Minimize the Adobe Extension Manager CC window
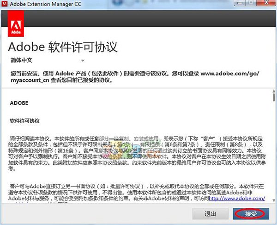 coord(236,5)
